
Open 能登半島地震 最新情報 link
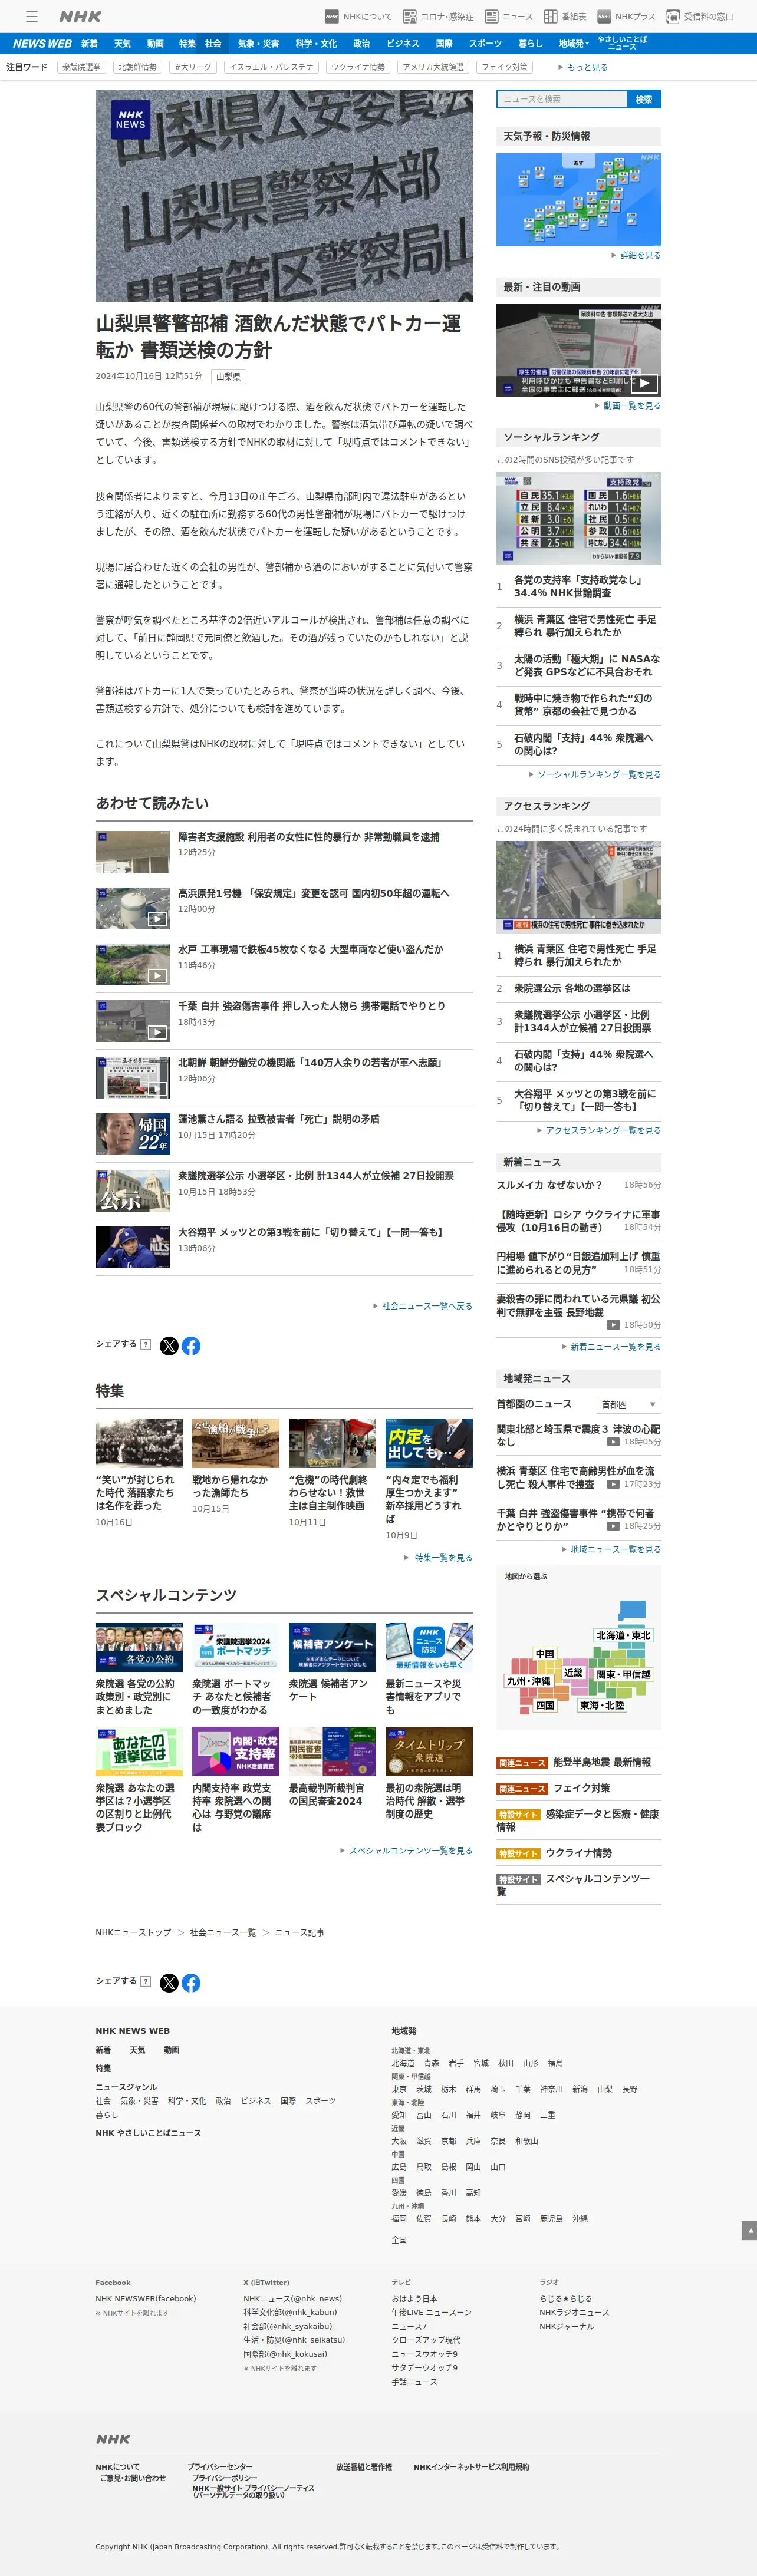click(602, 1762)
